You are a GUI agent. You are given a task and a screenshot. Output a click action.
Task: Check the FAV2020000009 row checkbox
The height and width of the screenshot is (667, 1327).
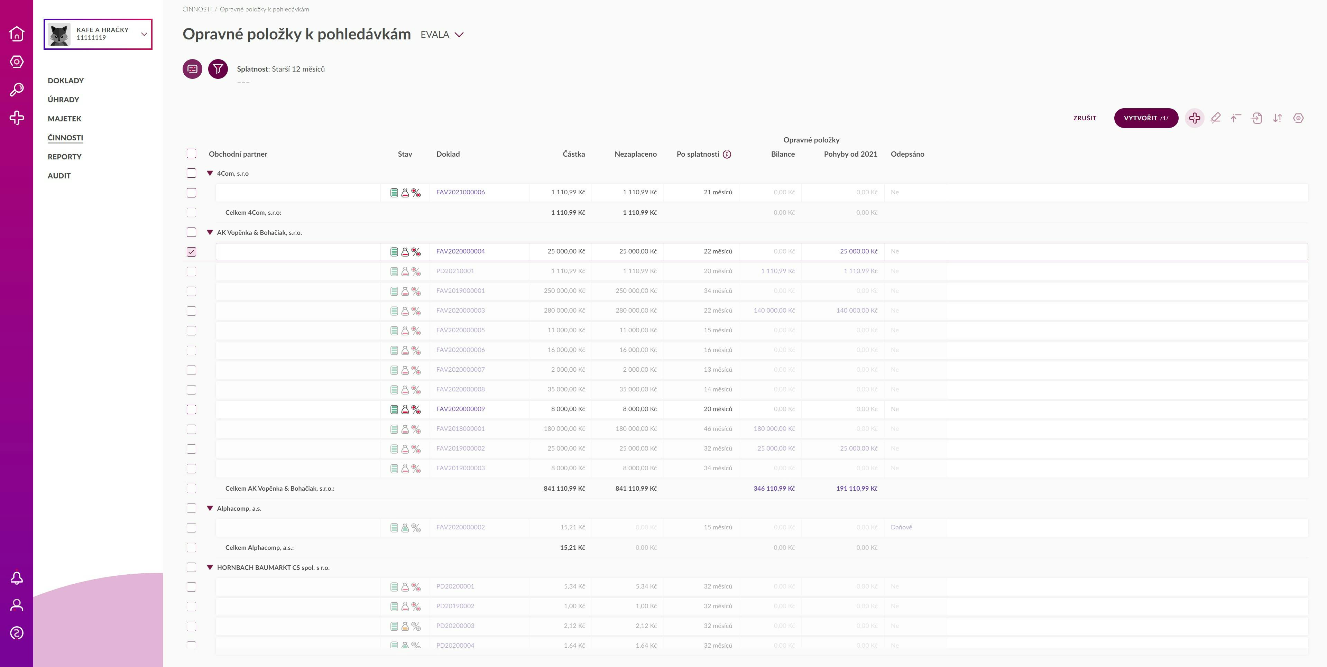pos(191,409)
